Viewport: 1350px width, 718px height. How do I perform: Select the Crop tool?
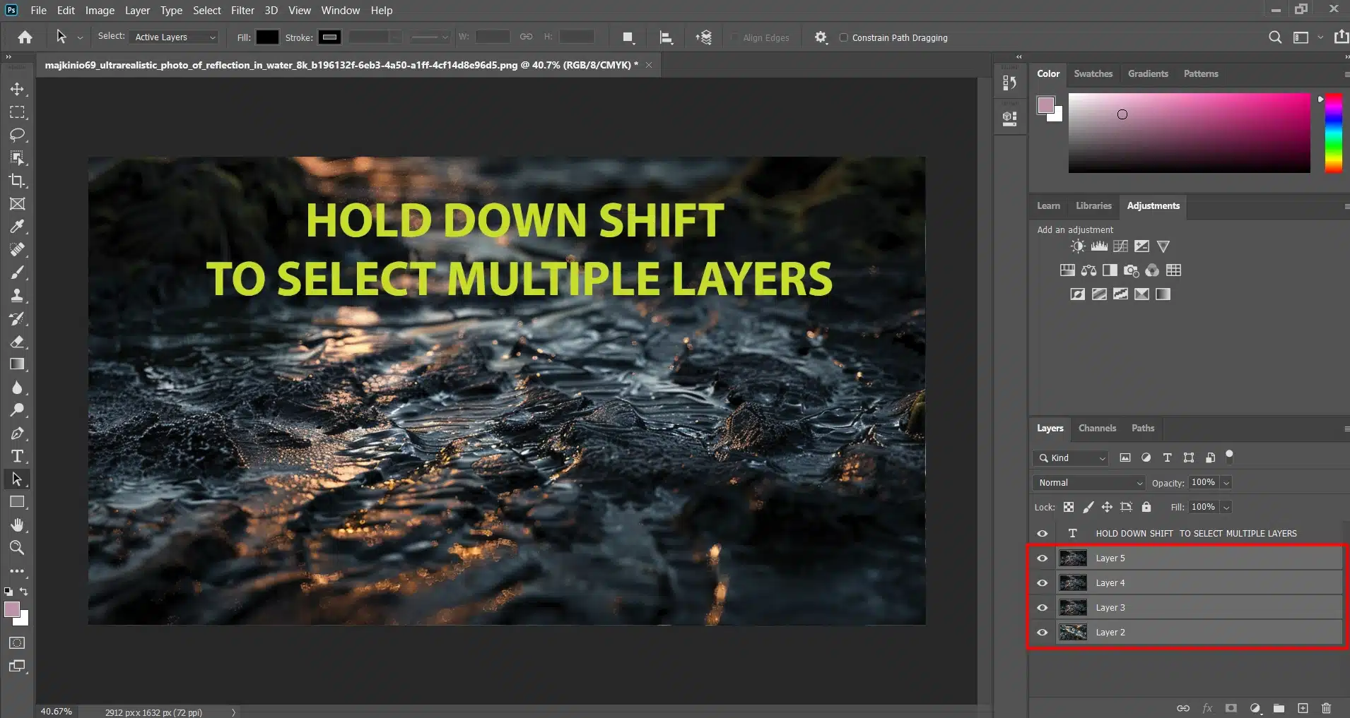(17, 181)
